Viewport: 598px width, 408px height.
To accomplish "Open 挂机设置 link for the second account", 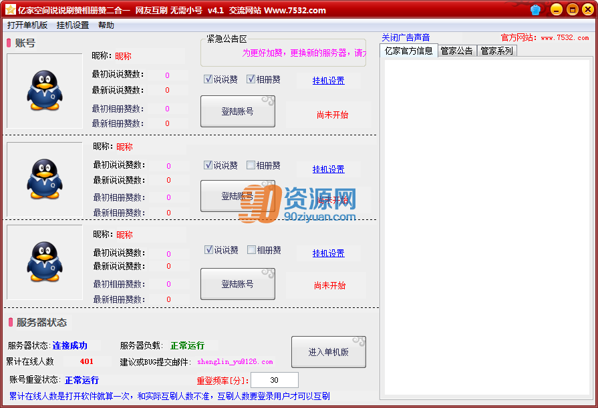I will 328,169.
